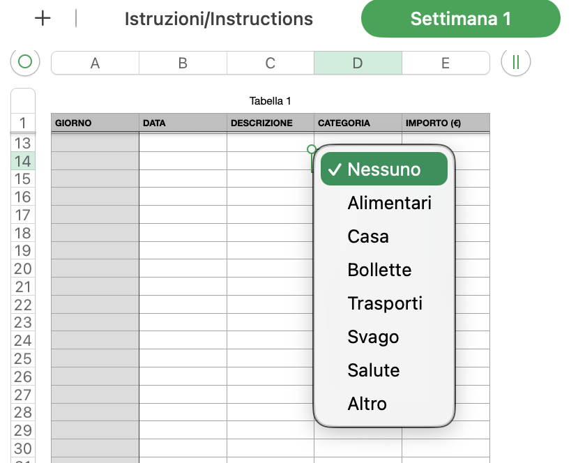
Task: Click the add-columns handle right of column E
Action: click(515, 62)
